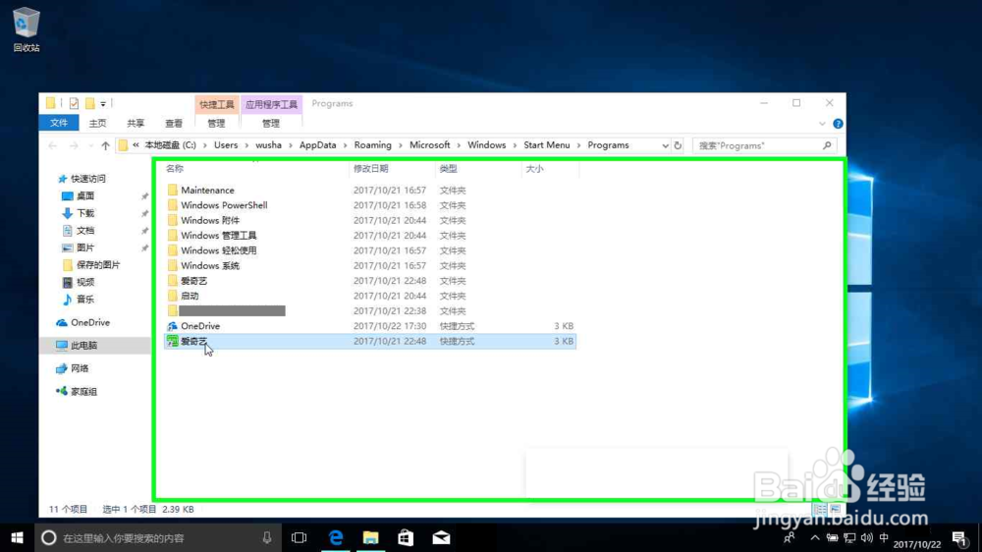This screenshot has height=552, width=982.
Task: Click Microsoft in the address breadcrumb
Action: point(430,144)
